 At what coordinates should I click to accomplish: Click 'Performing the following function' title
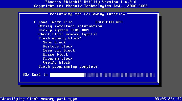click(x=87, y=14)
